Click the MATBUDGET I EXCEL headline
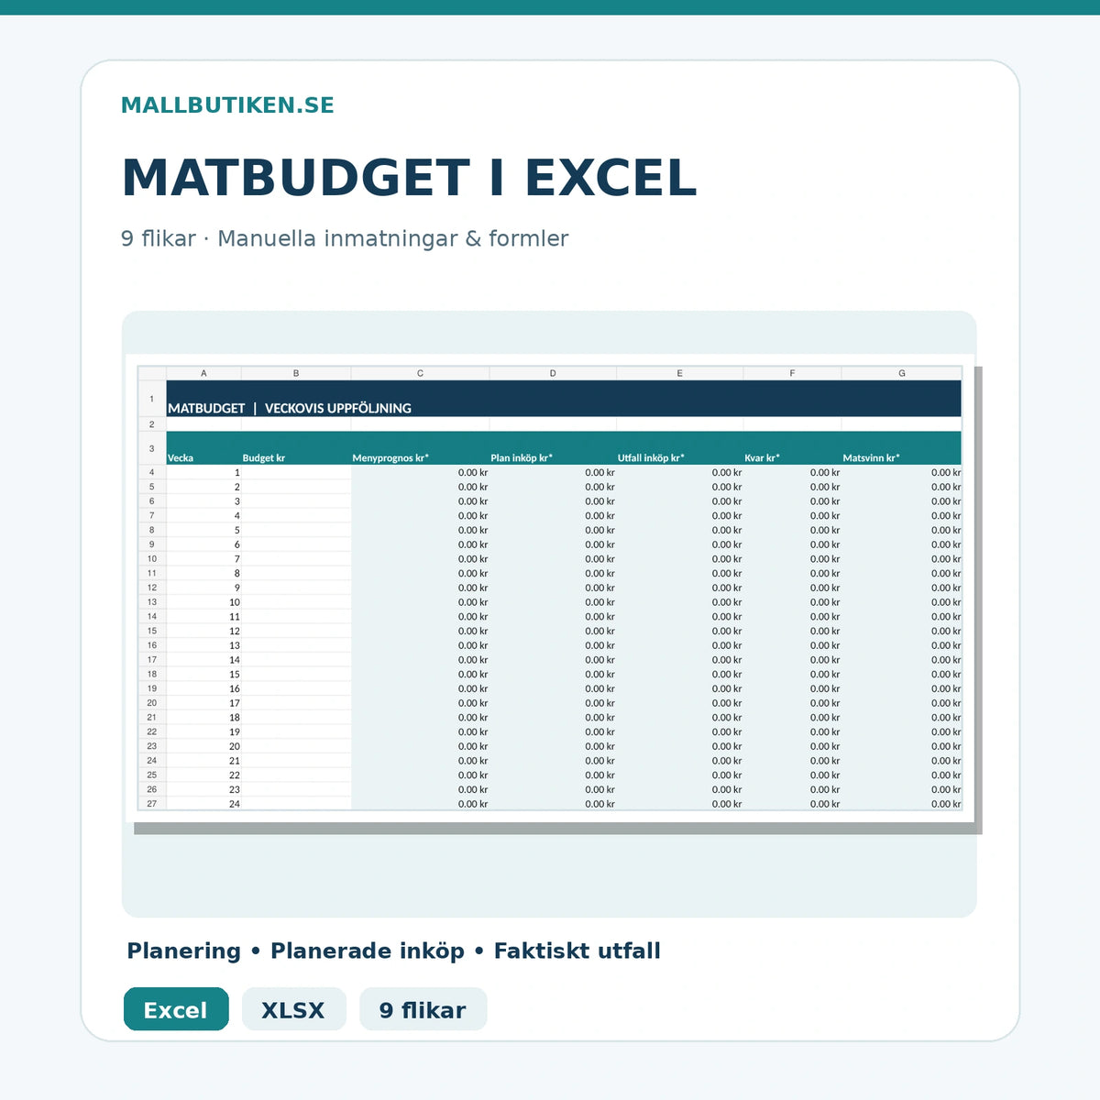The image size is (1100, 1100). pos(409,178)
